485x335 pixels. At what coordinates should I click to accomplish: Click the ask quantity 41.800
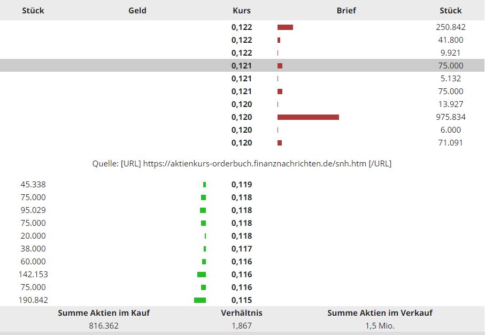450,40
